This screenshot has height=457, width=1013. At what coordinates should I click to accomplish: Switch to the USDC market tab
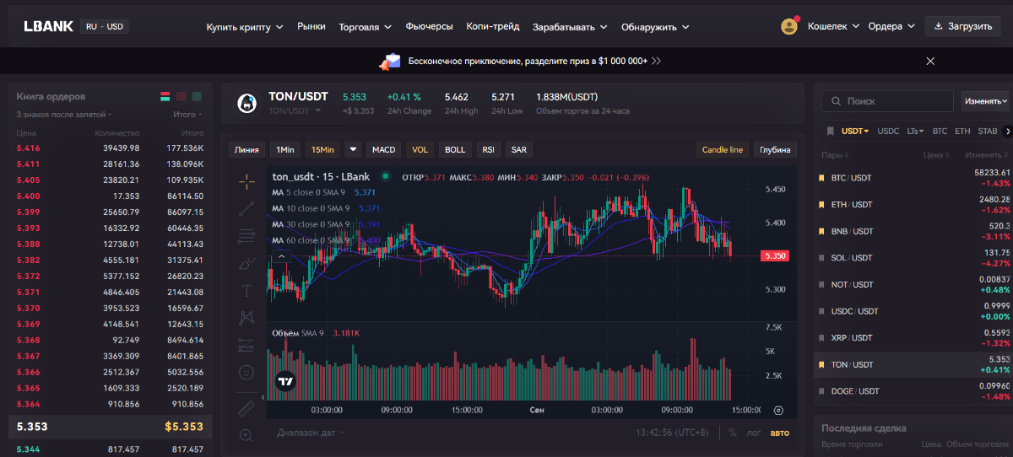[888, 132]
